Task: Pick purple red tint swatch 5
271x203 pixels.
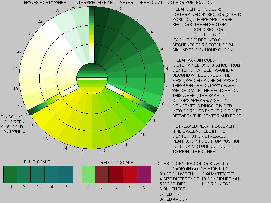Action: click(x=143, y=174)
